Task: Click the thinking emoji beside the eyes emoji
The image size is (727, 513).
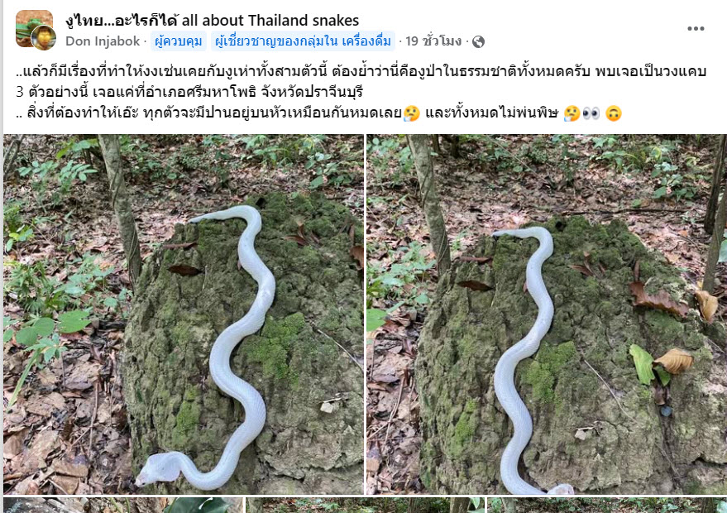Action: click(572, 113)
